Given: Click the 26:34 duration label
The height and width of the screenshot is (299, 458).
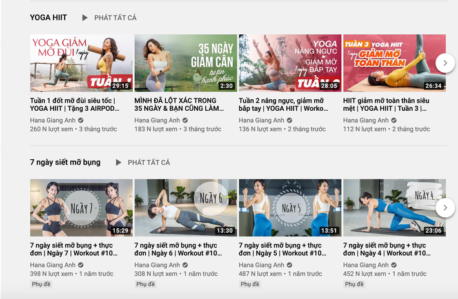Looking at the screenshot, I should (433, 86).
